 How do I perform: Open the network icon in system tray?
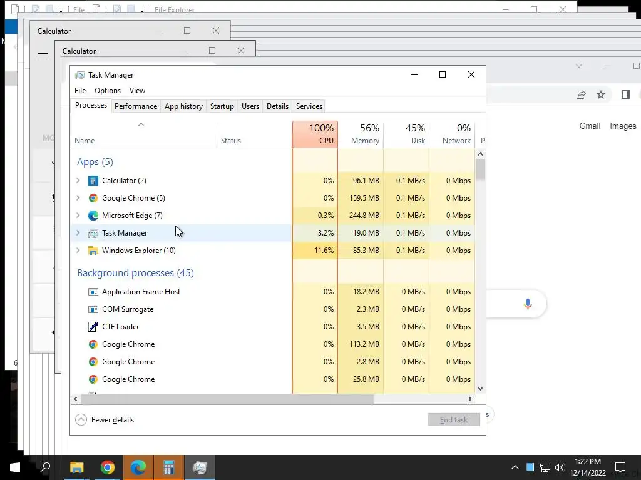pos(545,467)
